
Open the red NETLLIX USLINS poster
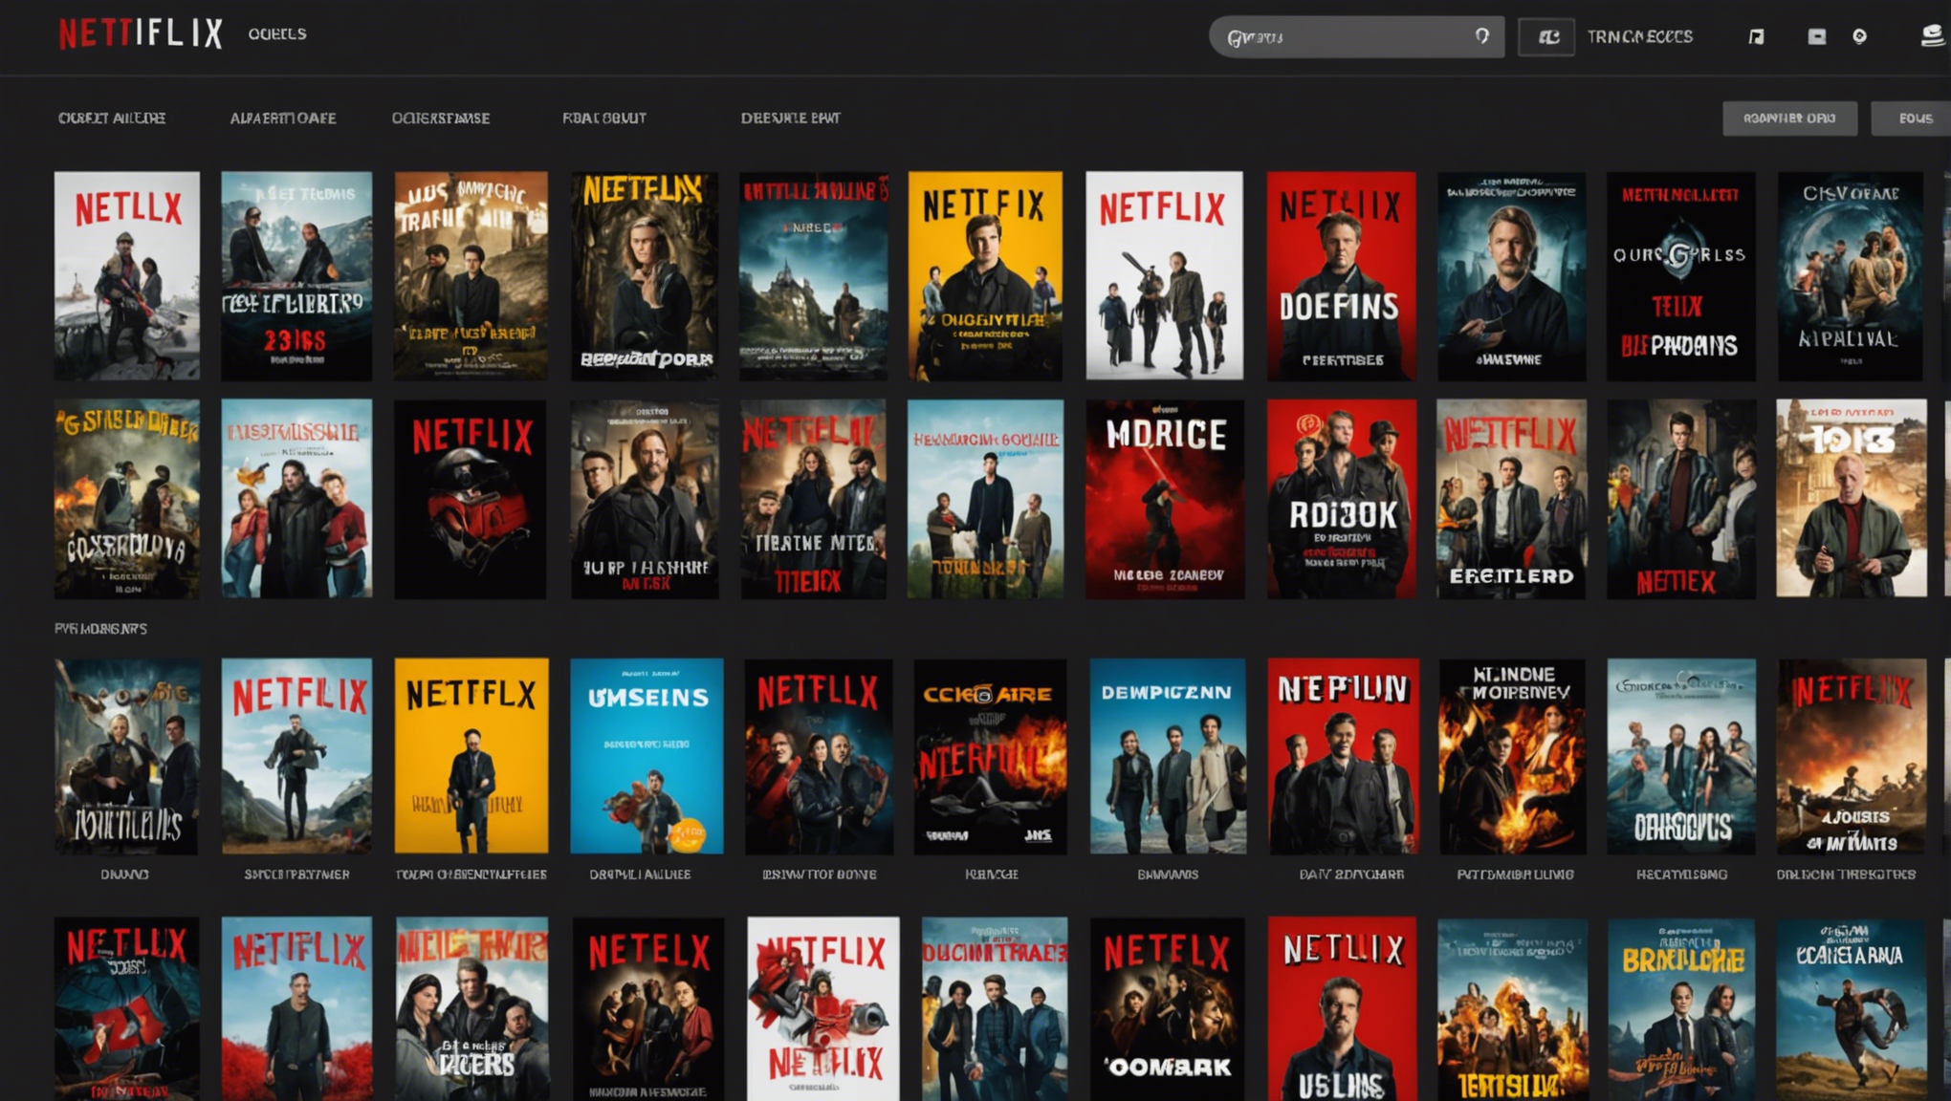click(1342, 1009)
